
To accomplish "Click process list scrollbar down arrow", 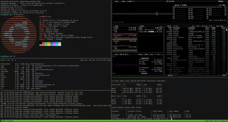I will (226, 73).
